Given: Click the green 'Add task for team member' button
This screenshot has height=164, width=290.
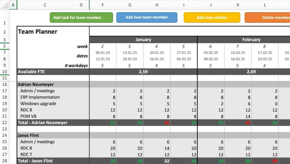Looking at the screenshot, I should [x=81, y=18].
